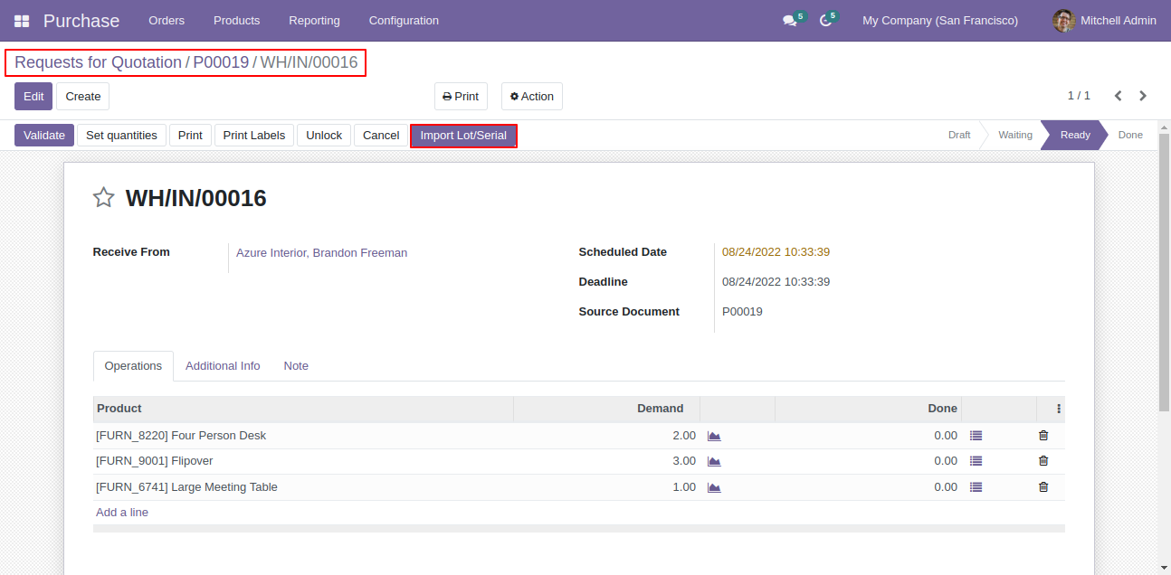Click [FURN_9001] Flipover row

[x=579, y=461]
